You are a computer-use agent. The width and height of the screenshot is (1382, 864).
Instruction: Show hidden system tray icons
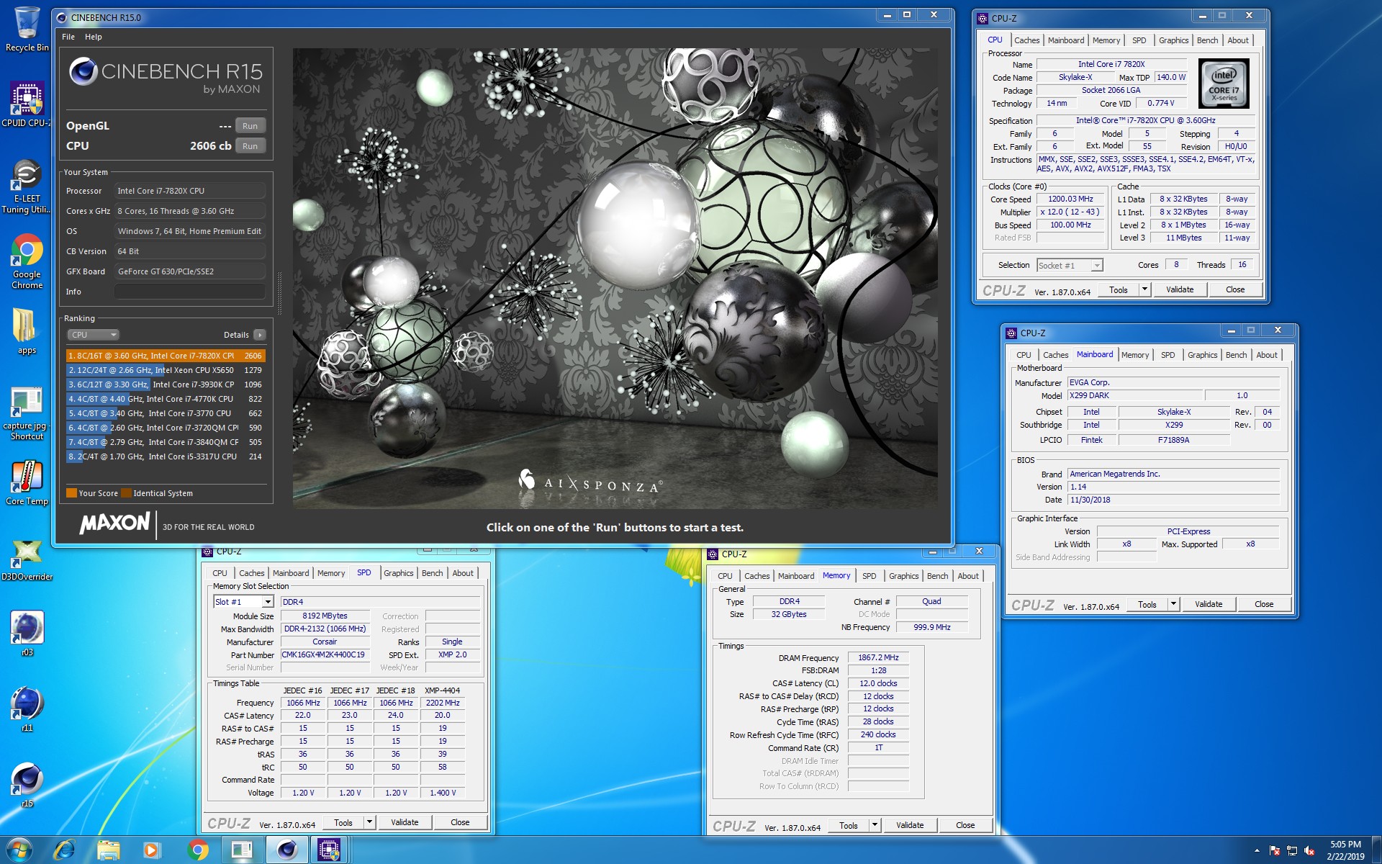point(1257,850)
